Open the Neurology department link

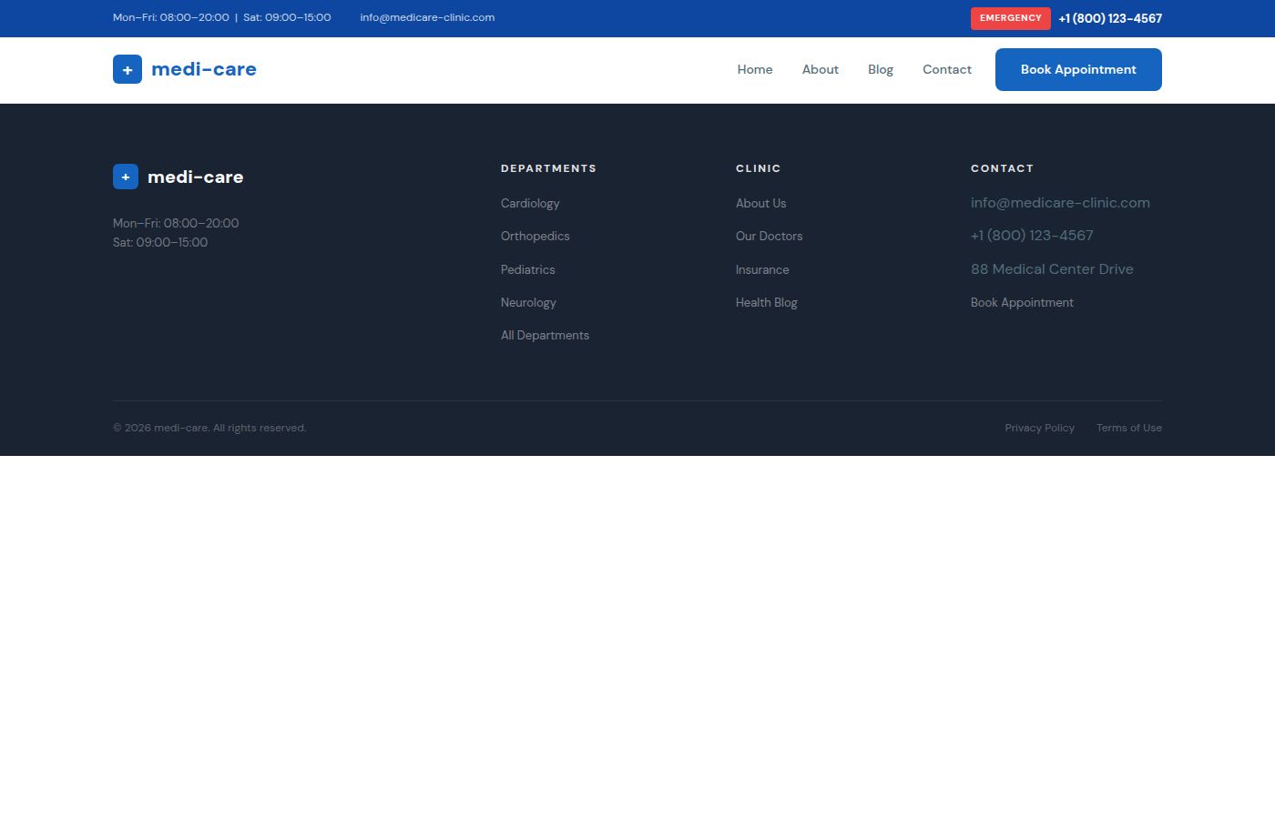(x=528, y=302)
